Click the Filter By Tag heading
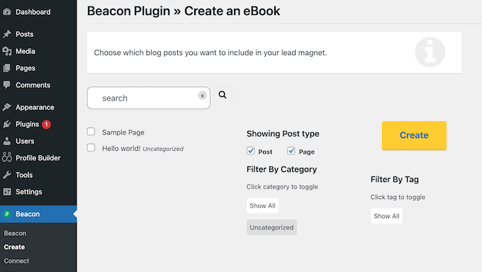This screenshot has width=482, height=272. 395,179
